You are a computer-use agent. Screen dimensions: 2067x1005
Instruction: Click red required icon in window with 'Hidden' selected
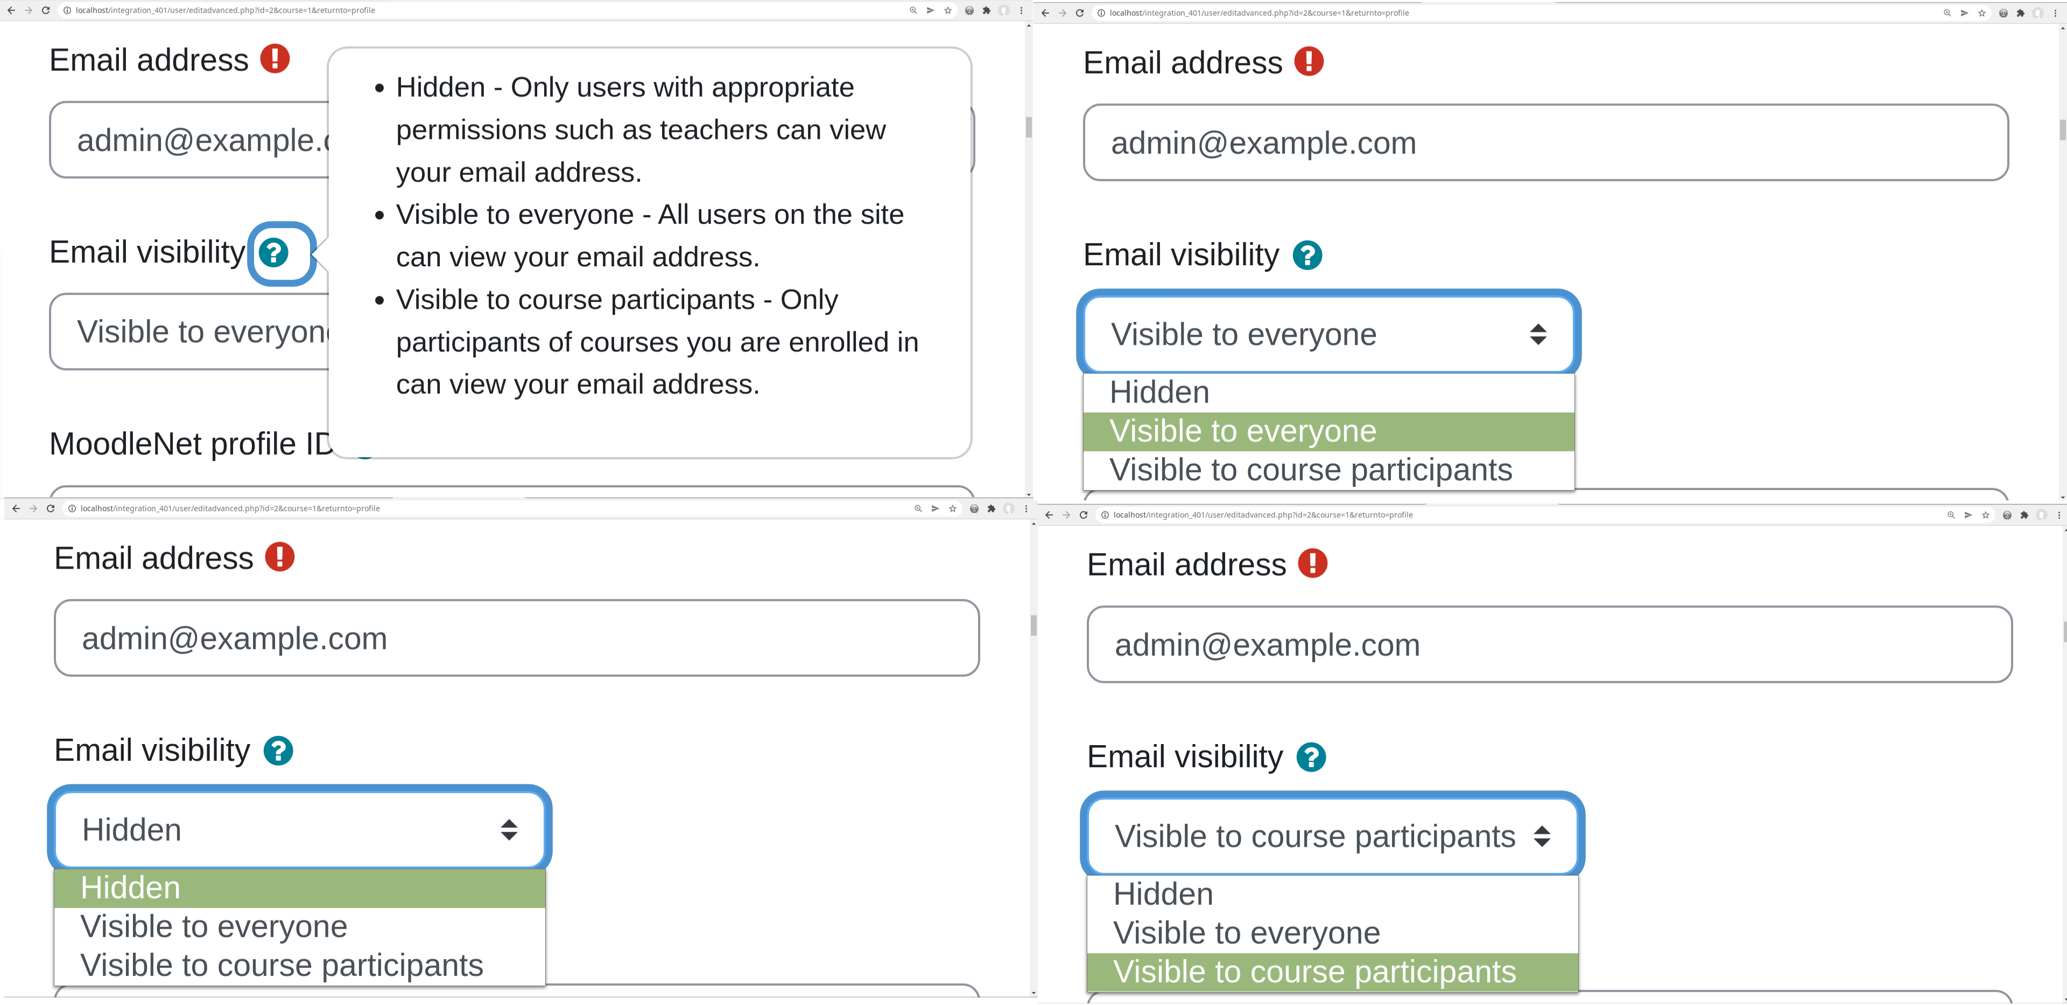click(280, 557)
